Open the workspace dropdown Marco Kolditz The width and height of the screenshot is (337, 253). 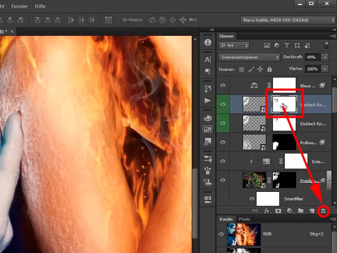pos(288,20)
